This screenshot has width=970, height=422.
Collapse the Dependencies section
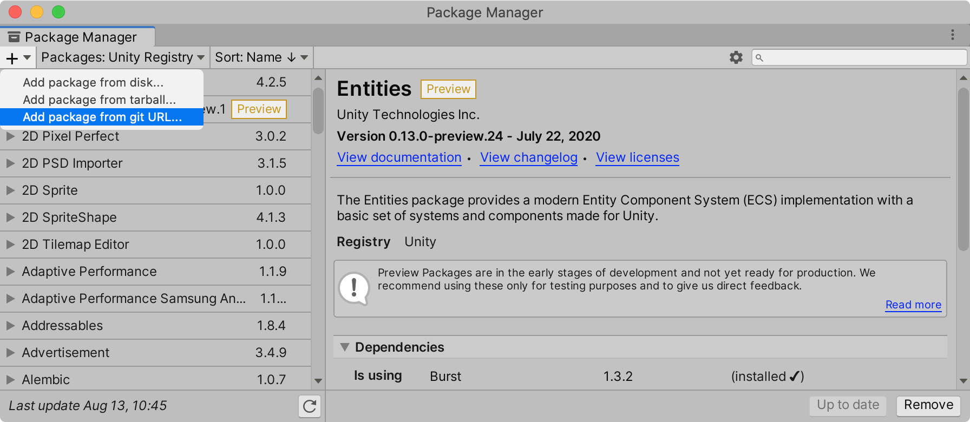click(x=344, y=347)
